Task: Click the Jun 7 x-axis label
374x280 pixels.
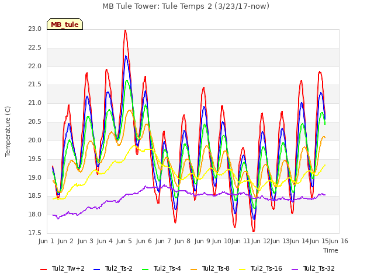Action: pos(163,241)
